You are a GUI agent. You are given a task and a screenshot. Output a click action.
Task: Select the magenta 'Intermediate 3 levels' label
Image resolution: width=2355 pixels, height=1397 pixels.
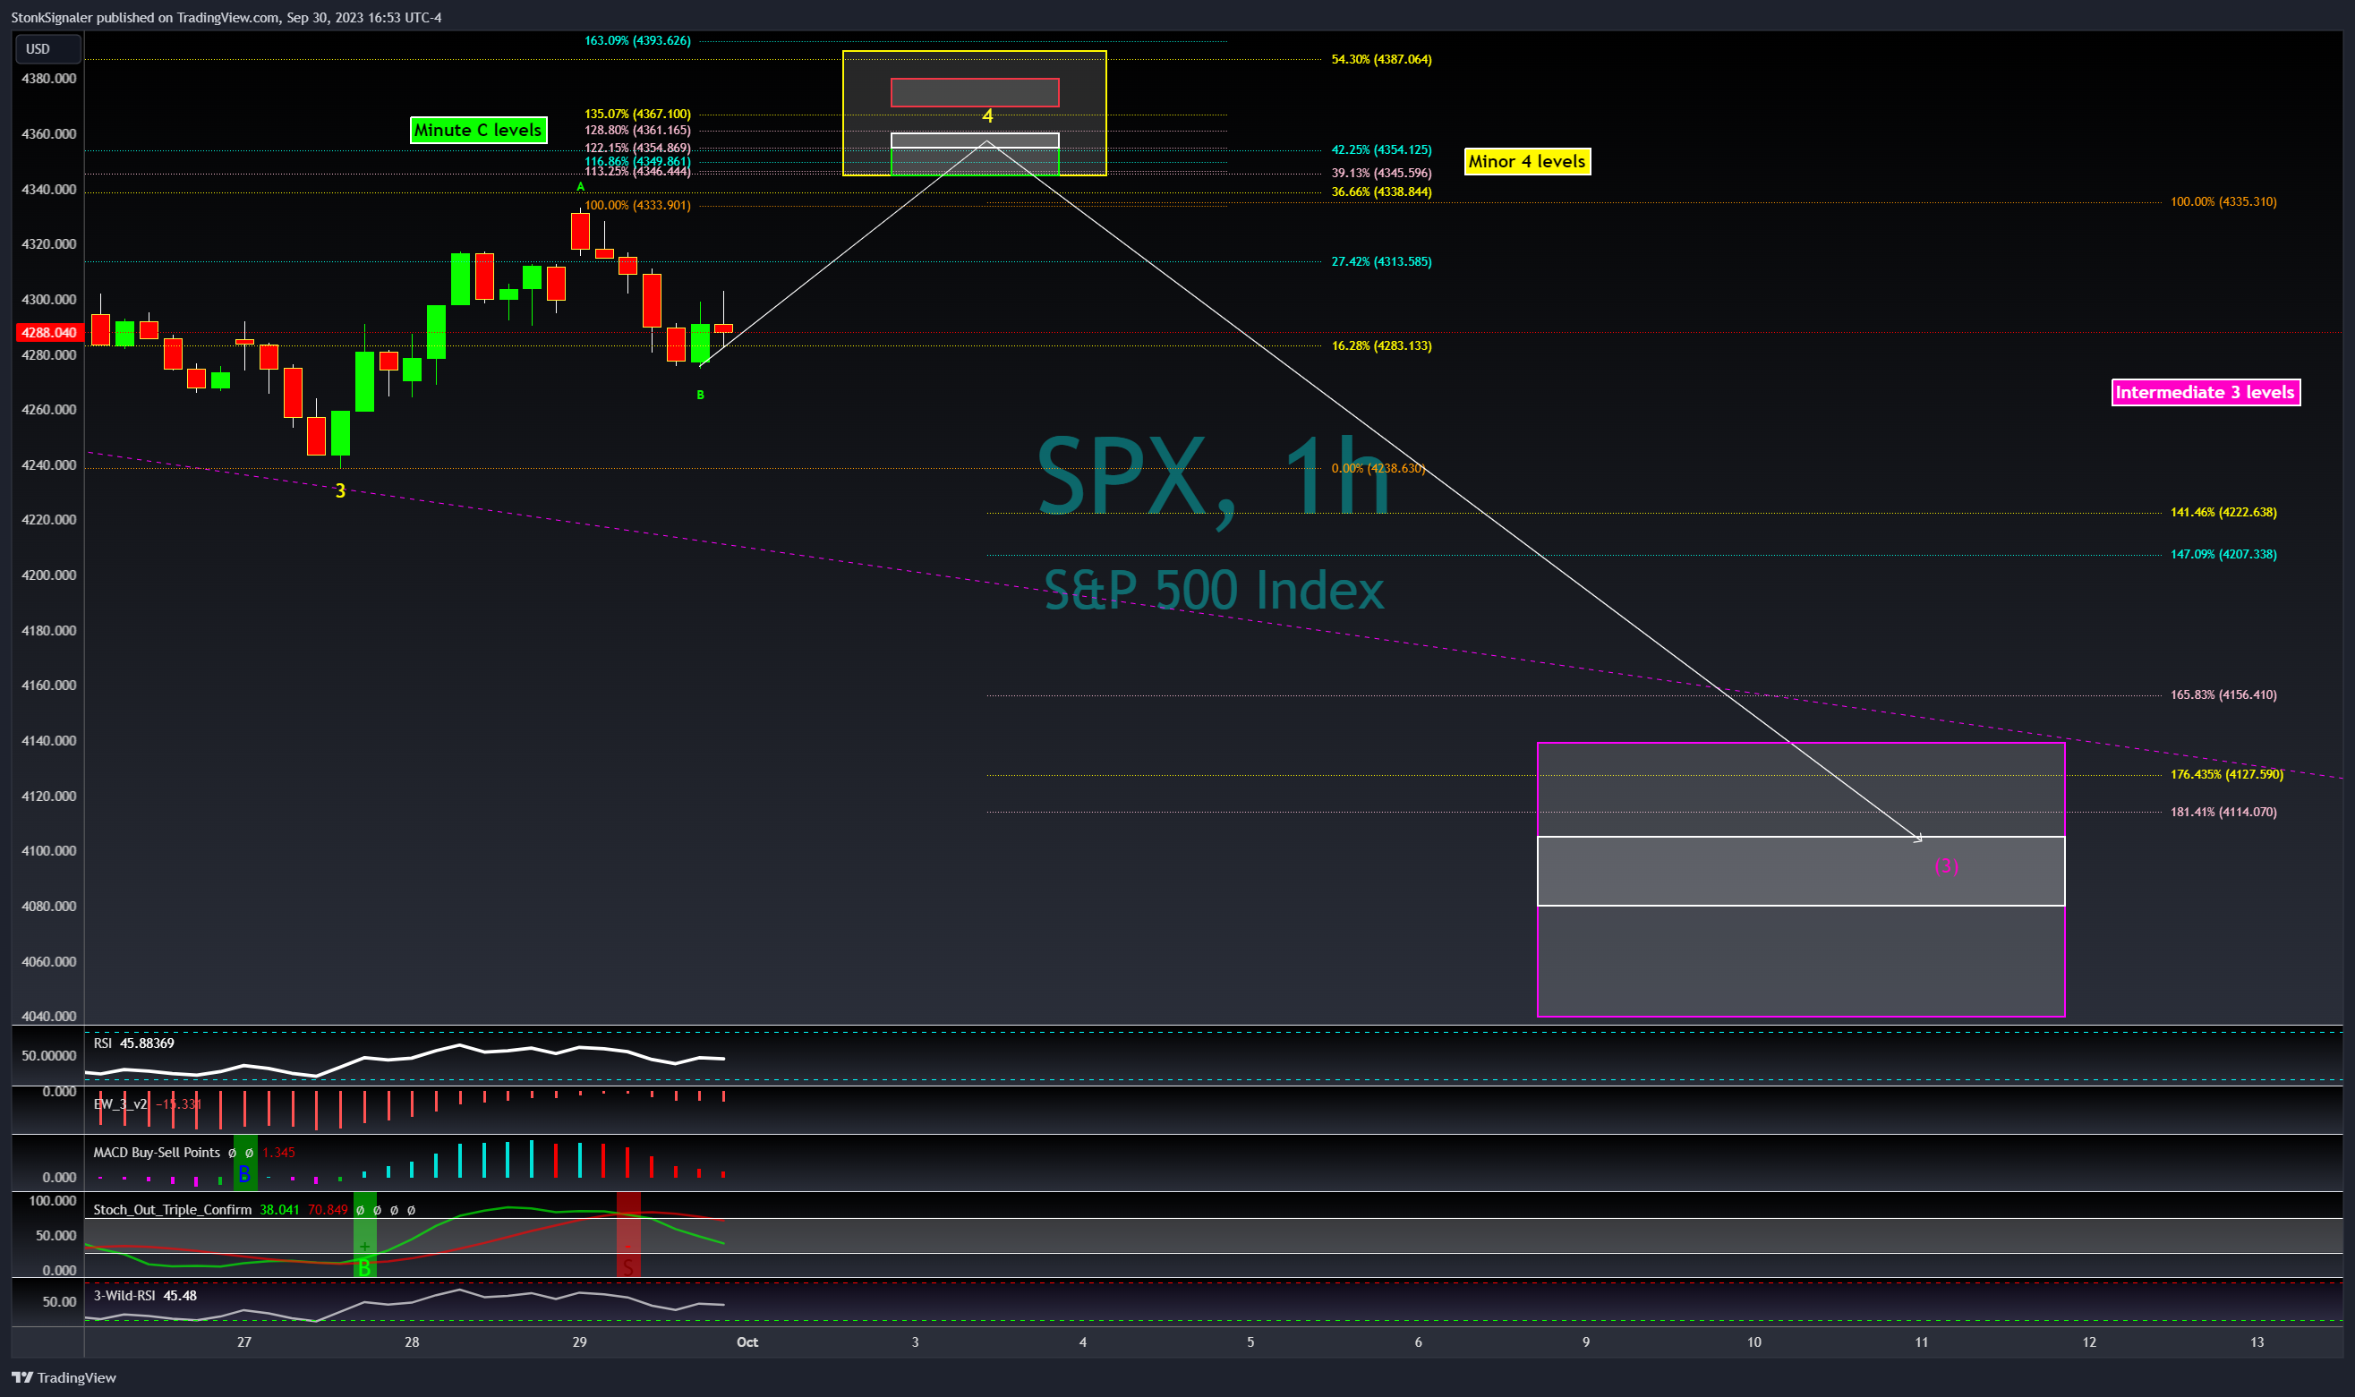tap(2206, 393)
